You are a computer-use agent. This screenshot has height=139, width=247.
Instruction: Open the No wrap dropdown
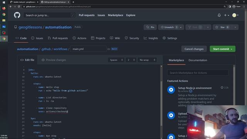point(147,60)
